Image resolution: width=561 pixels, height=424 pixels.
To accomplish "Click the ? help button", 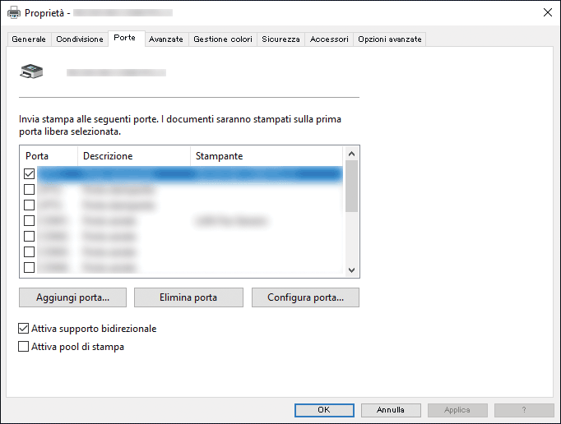I will (x=524, y=410).
